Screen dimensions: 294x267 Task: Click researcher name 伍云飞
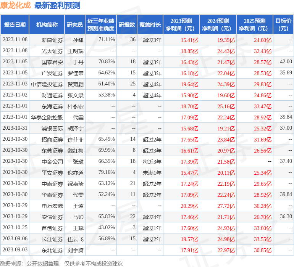pyautogui.click(x=76, y=239)
